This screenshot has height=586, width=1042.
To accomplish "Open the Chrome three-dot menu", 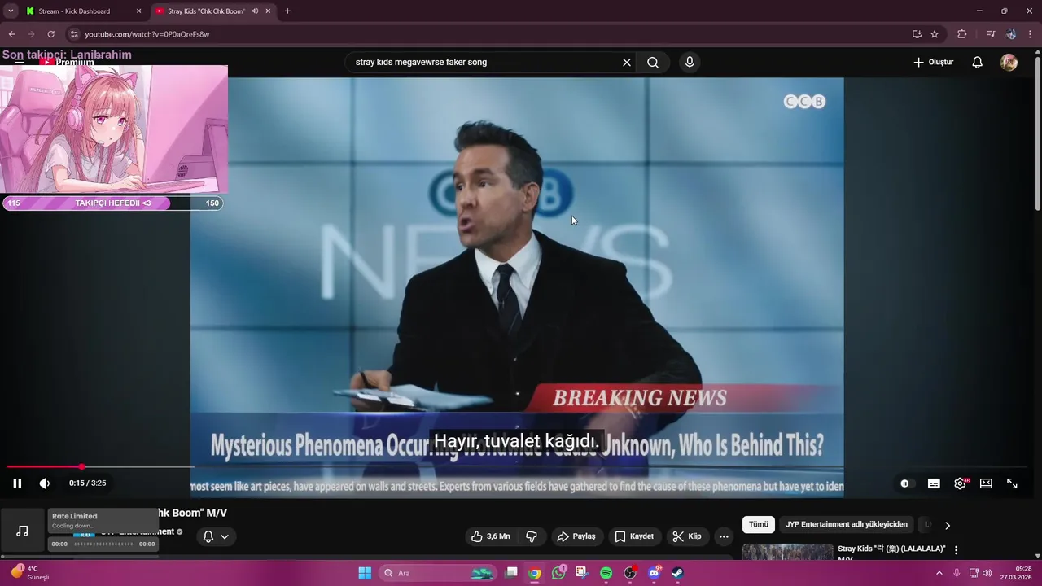I will click(1031, 34).
